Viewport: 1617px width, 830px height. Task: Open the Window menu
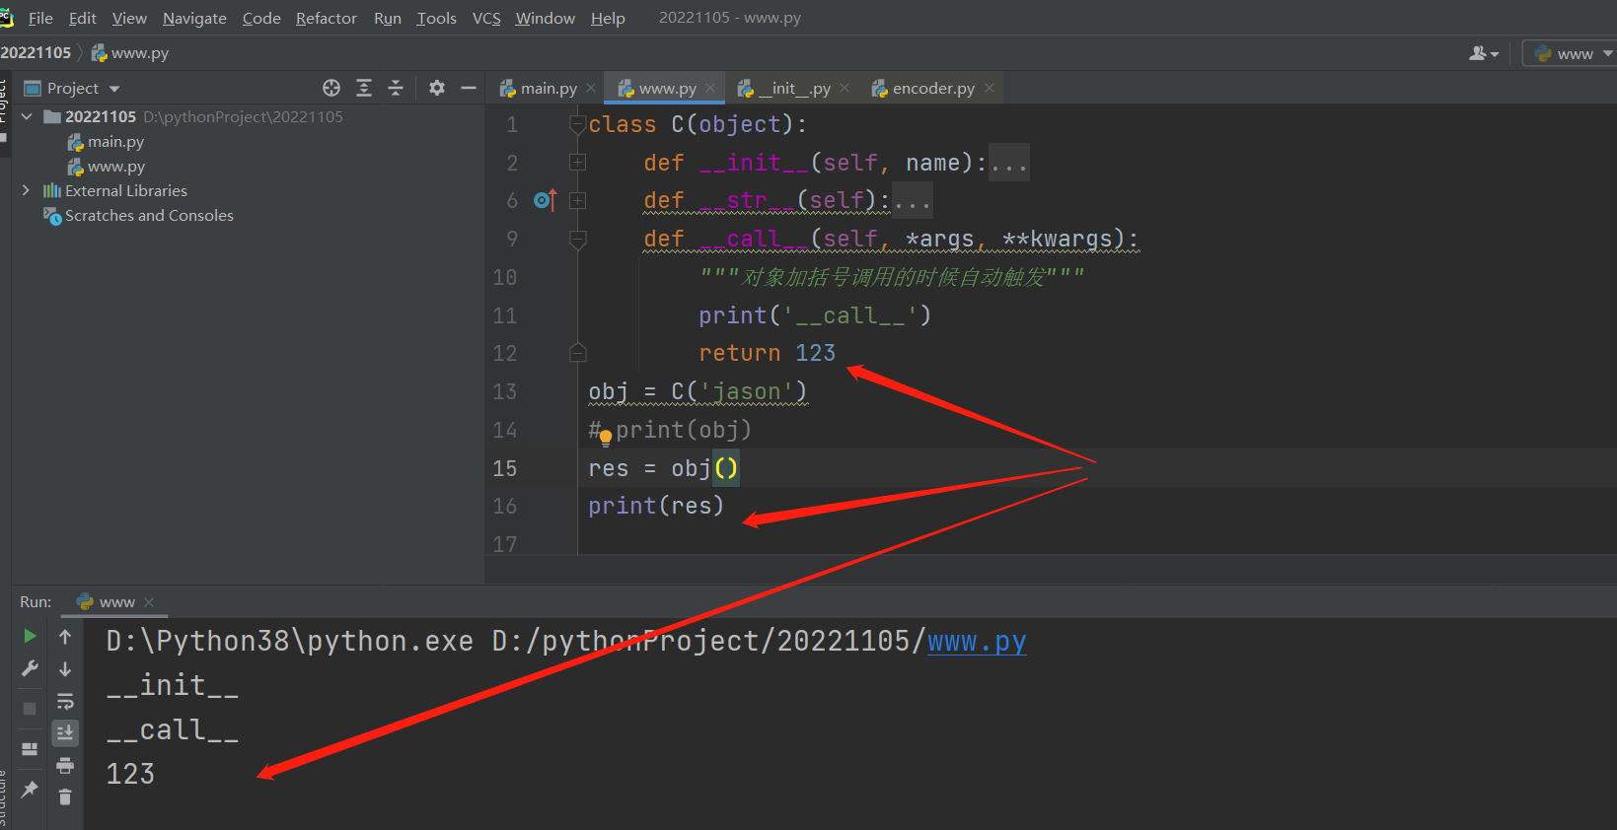pos(546,18)
